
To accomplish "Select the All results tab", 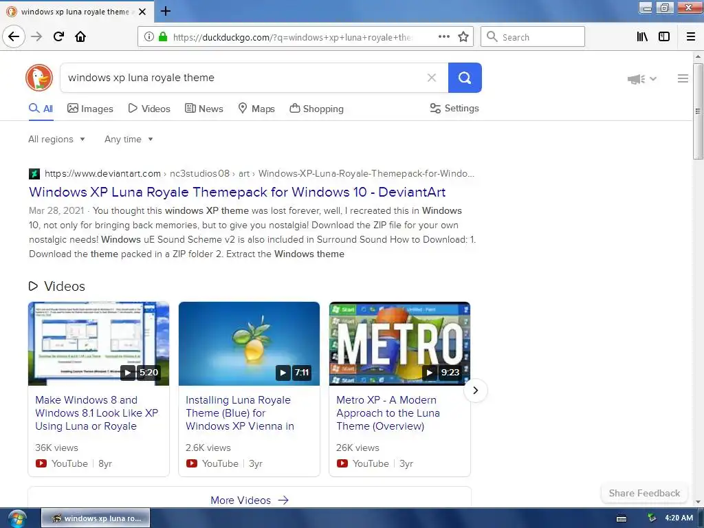I will (x=41, y=109).
